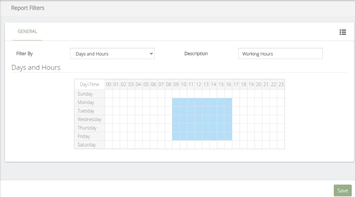Image resolution: width=355 pixels, height=197 pixels.
Task: Switch to the GENERAL tab
Action: [27, 32]
